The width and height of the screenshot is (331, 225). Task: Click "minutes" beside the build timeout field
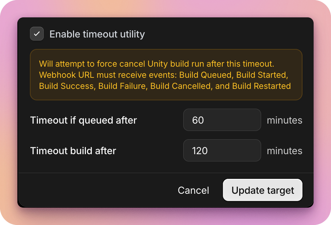click(x=284, y=151)
